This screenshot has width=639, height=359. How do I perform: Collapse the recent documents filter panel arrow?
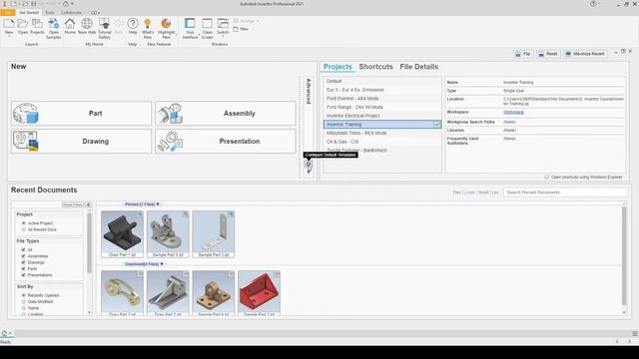(88, 204)
